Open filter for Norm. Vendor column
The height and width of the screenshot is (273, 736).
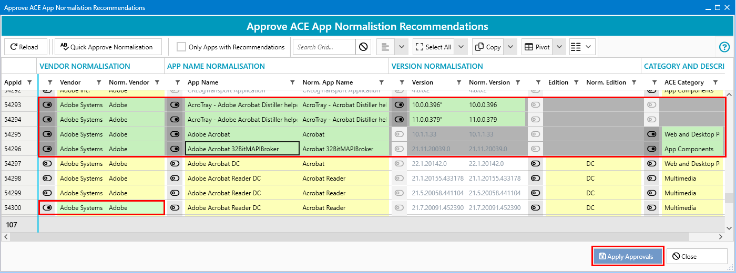pos(157,82)
